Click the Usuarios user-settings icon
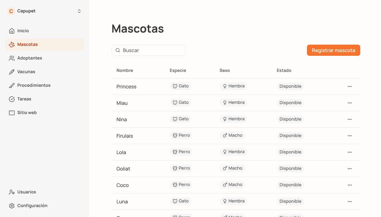This screenshot has width=381, height=217. (12, 192)
